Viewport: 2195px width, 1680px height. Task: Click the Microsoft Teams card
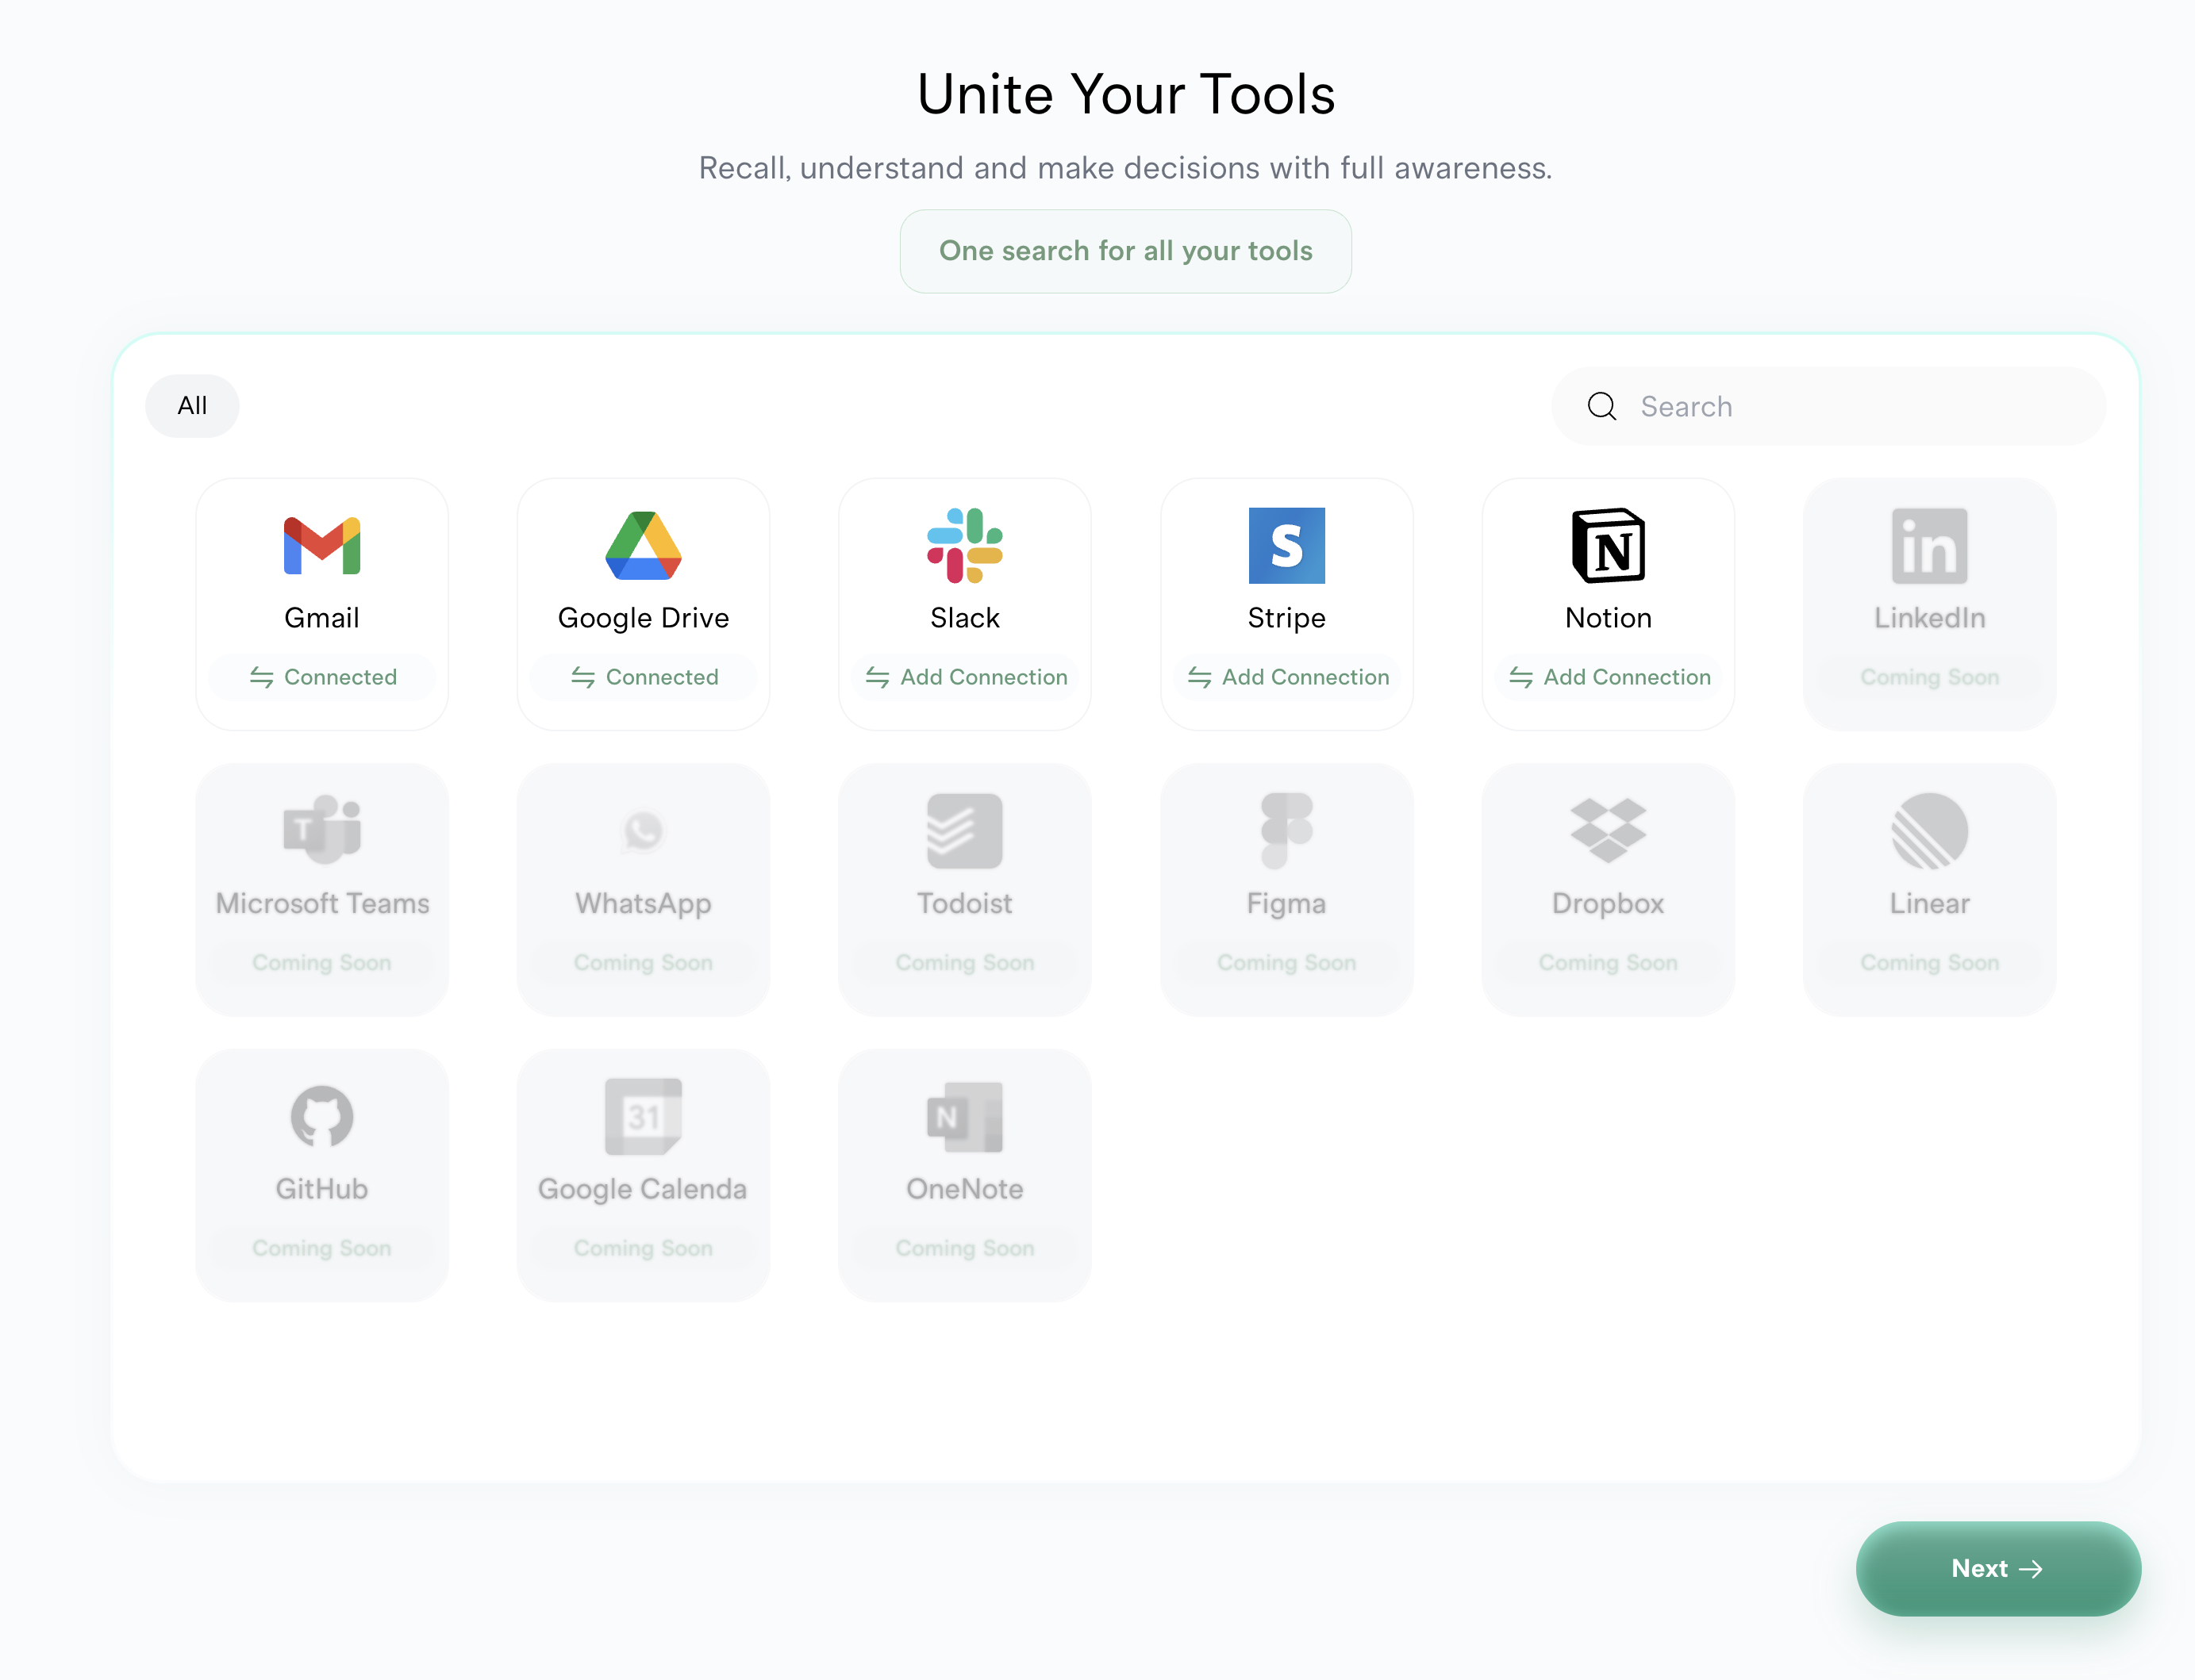tap(321, 889)
